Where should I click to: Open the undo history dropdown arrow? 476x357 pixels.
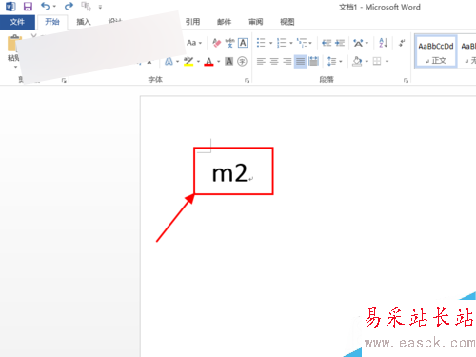click(x=54, y=7)
